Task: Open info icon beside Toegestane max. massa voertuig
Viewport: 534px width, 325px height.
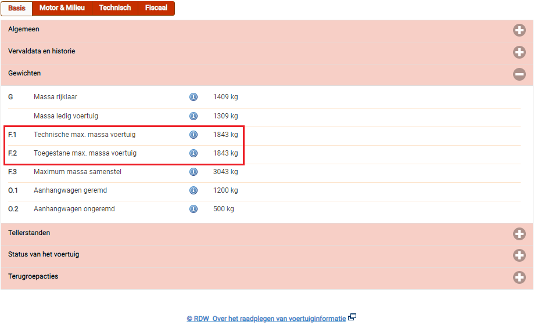Action: pos(193,153)
